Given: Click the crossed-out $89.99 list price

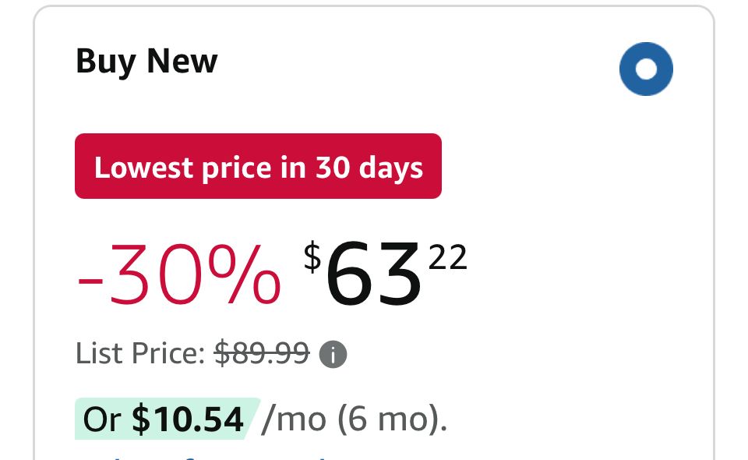Looking at the screenshot, I should click(262, 353).
